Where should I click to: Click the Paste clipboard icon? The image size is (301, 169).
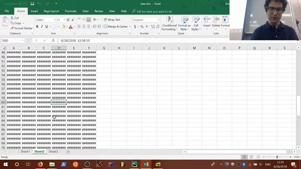point(5,20)
